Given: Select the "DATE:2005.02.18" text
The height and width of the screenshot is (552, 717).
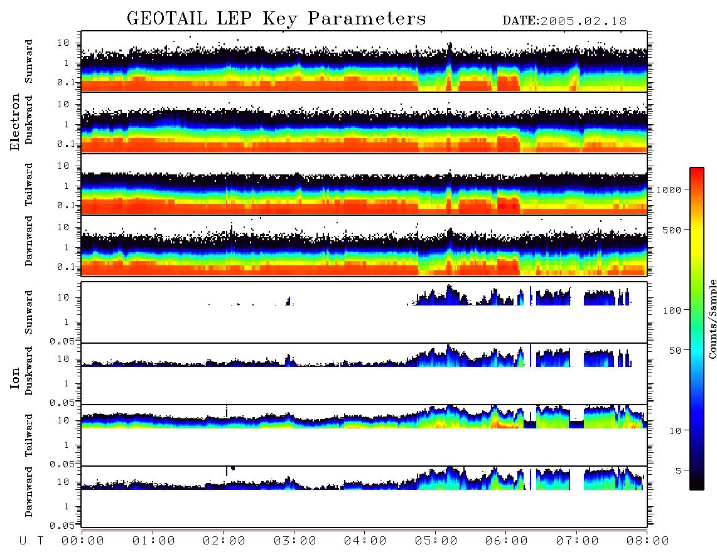Looking at the screenshot, I should [x=564, y=21].
